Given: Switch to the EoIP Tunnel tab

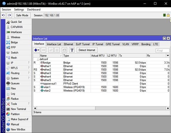Looking at the screenshot, I should coord(83,44).
